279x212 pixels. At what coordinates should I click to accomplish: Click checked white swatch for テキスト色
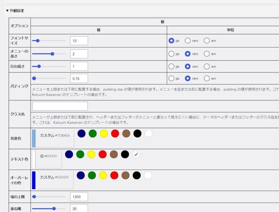pos(136,154)
